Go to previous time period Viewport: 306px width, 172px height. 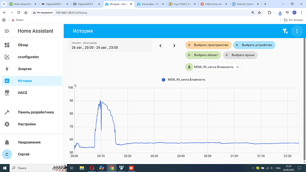161,46
